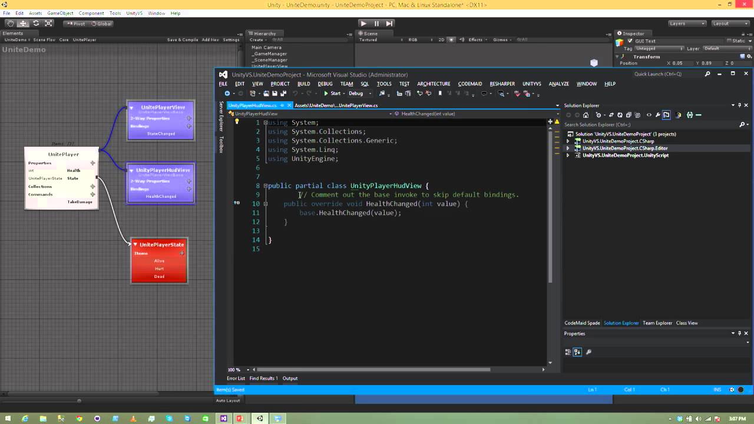Open UnityPlayerHudView class dropdown

309,114
